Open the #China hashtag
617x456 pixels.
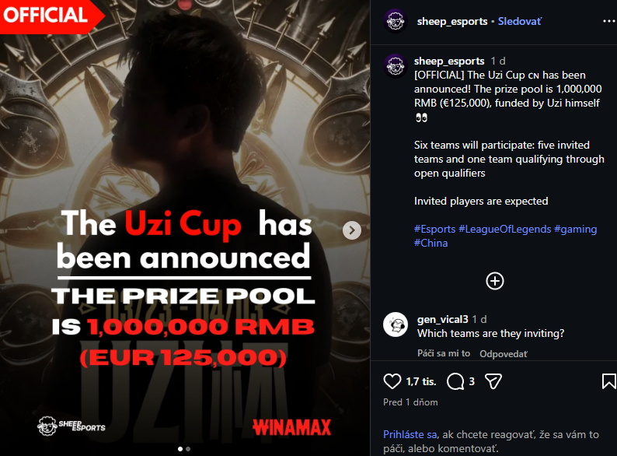coord(431,243)
